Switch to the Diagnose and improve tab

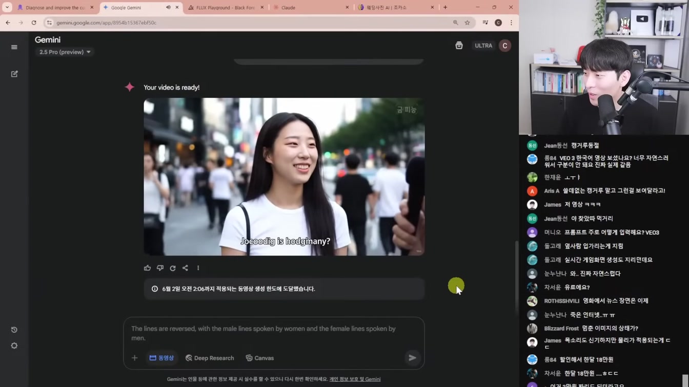coord(55,7)
